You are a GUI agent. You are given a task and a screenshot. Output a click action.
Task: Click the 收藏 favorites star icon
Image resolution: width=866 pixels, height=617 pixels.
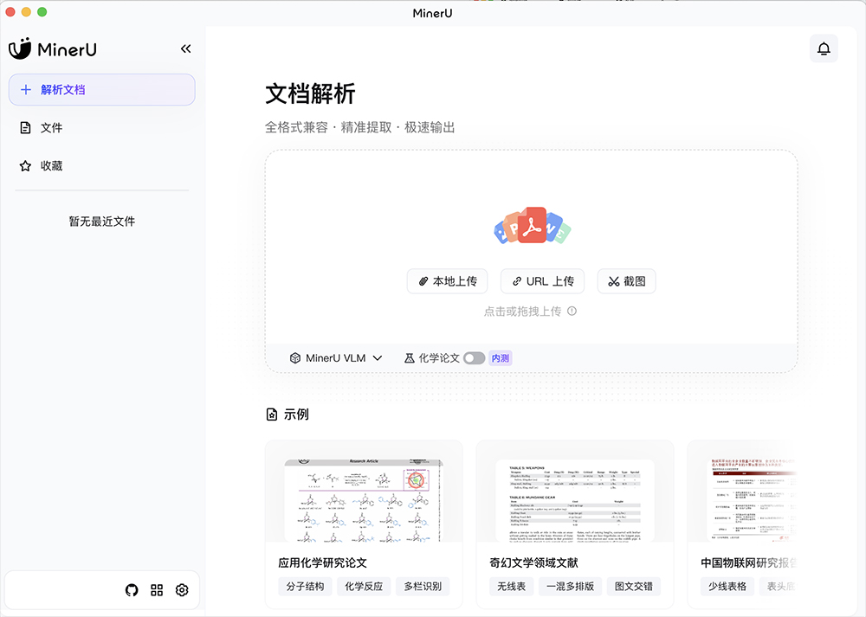(26, 165)
